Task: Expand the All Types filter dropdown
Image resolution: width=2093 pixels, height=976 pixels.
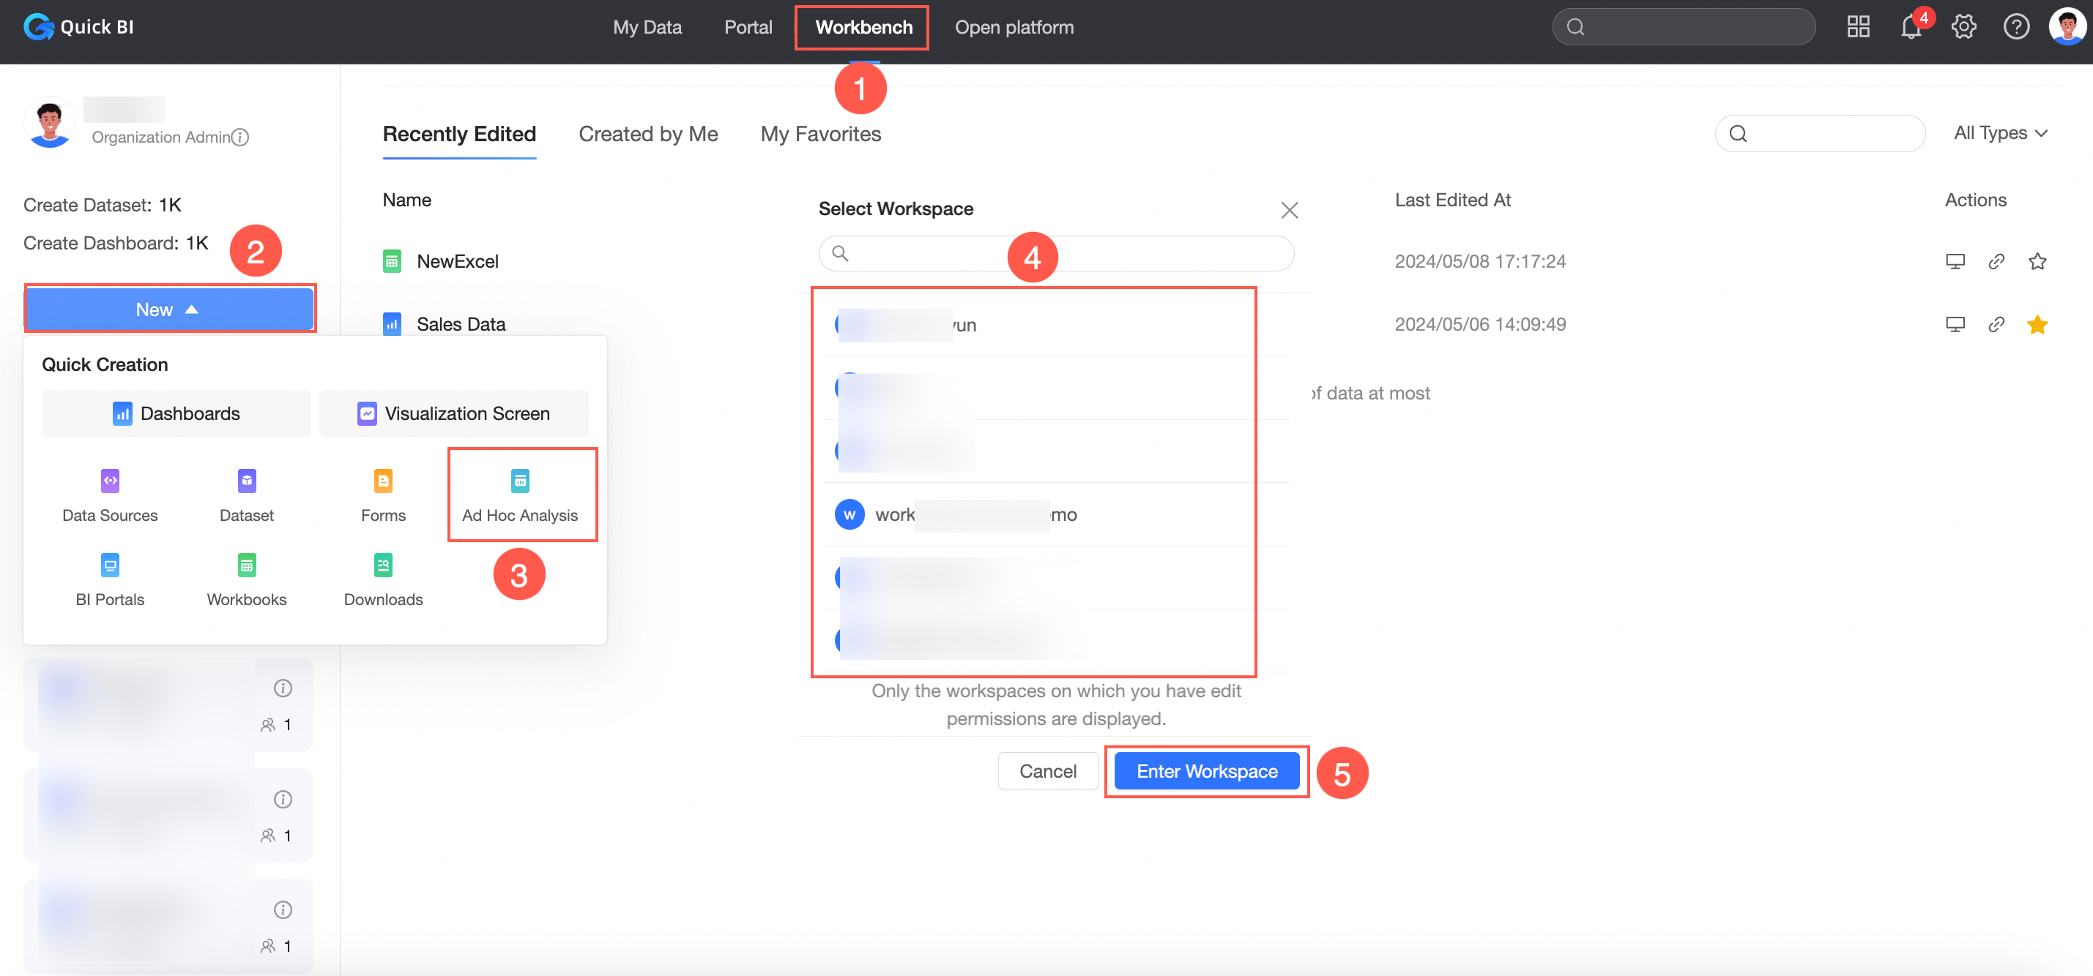Action: pyautogui.click(x=1999, y=133)
